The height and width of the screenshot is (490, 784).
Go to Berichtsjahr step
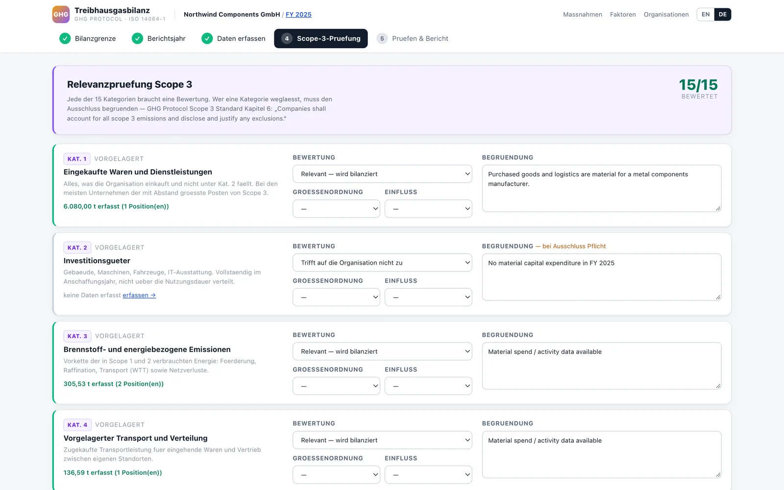tap(159, 38)
